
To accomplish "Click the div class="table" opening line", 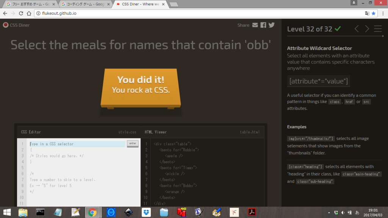I will click(x=172, y=144).
